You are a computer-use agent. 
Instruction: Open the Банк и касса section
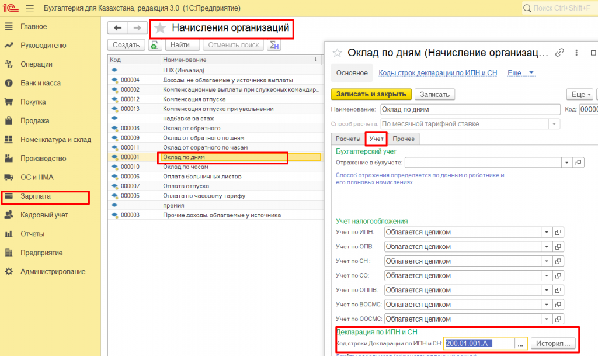(x=40, y=83)
